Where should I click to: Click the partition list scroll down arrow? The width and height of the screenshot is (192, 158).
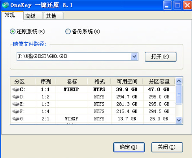click(179, 120)
